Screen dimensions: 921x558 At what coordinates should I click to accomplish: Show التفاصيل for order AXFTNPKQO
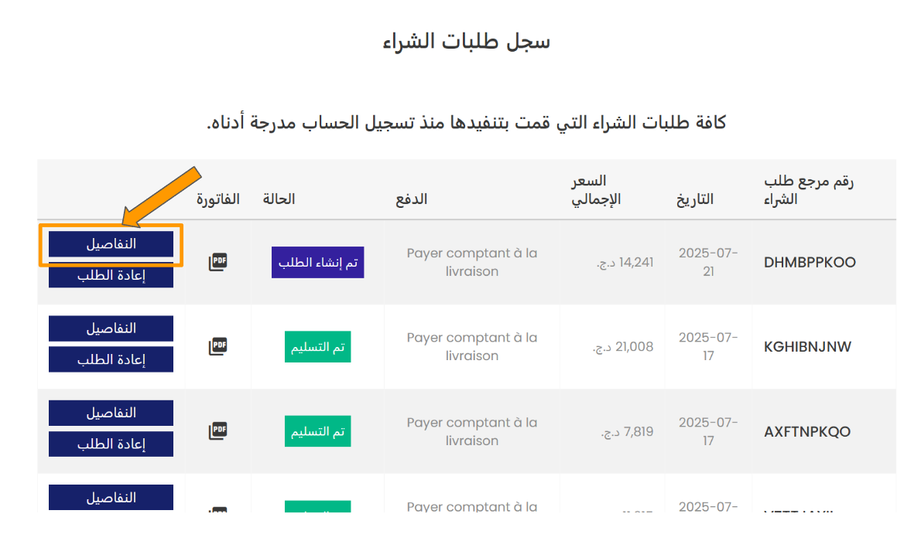click(x=111, y=413)
